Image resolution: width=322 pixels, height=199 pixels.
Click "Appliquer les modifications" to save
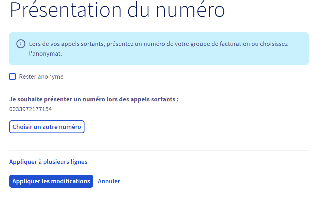tap(51, 181)
